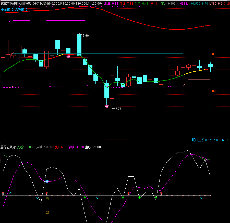The image size is (230, 223).
Task: Select the green 天线 33.00 readout
Action: [25, 147]
